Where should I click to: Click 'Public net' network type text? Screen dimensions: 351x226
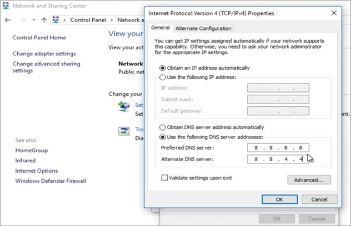click(x=132, y=71)
